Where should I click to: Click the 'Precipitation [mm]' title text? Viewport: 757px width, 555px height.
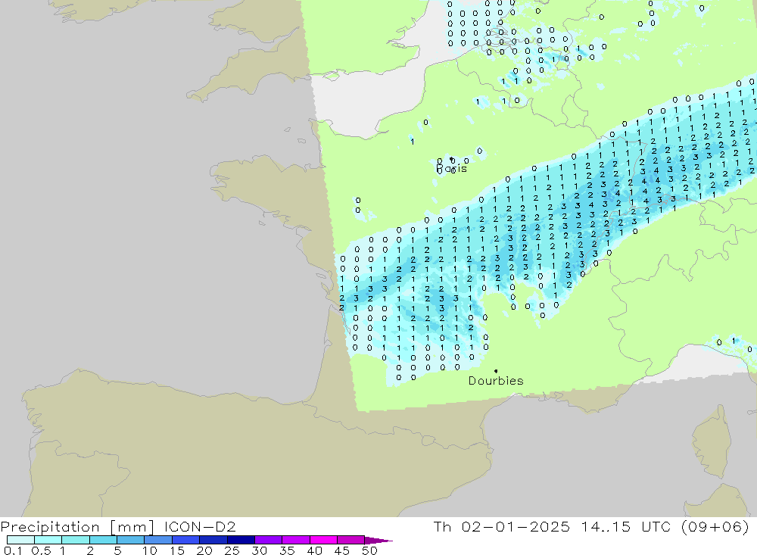77,527
